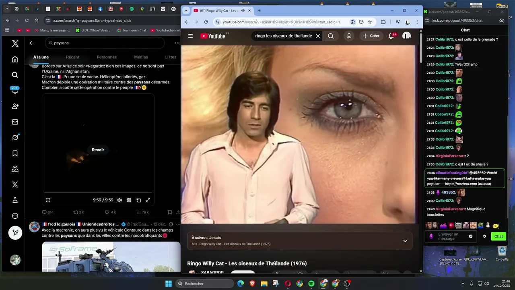
Task: Replay the tweet video with the reload icon
Action: pyautogui.click(x=48, y=200)
